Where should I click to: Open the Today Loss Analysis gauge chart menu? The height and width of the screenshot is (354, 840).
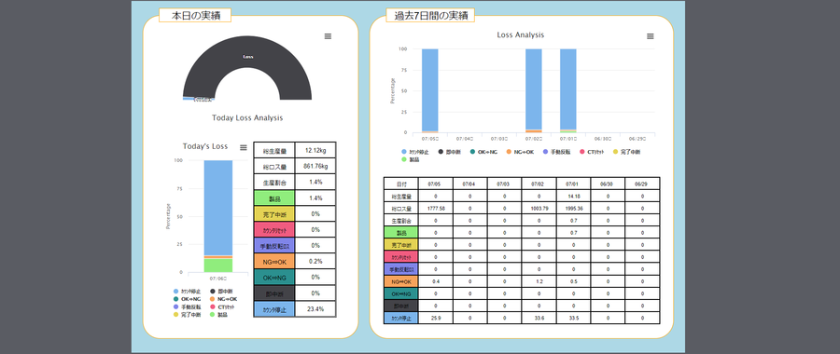[x=328, y=35]
